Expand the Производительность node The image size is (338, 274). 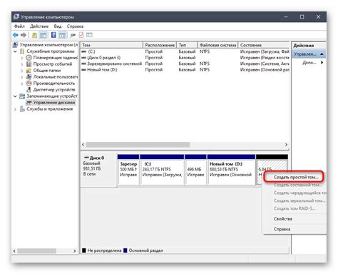click(22, 83)
